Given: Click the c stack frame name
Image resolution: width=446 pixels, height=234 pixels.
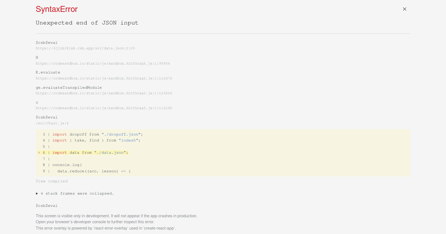Looking at the screenshot, I should [37, 103].
